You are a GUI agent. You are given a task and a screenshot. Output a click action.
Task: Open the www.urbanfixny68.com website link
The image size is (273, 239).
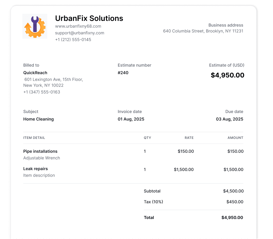78,26
